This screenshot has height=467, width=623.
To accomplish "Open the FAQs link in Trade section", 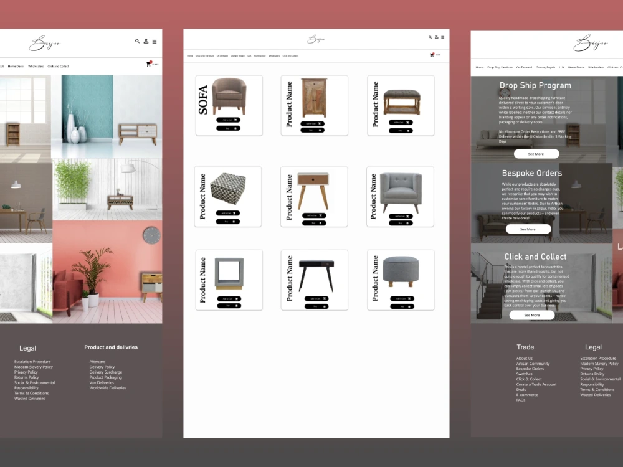I will (522, 400).
